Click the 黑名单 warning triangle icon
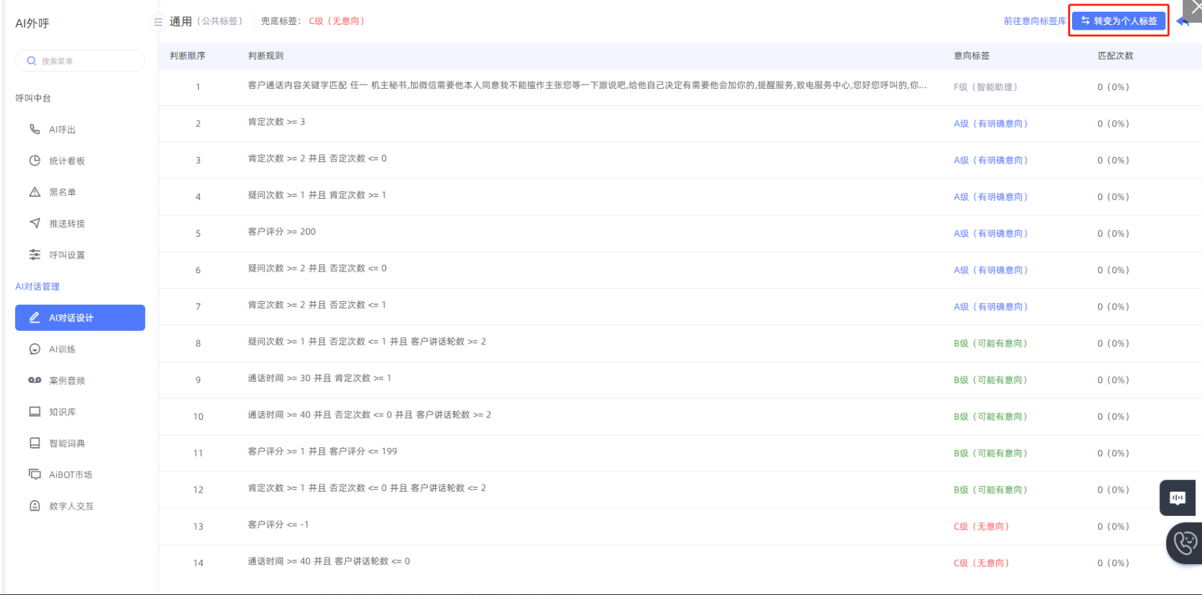This screenshot has width=1202, height=595. 34,192
